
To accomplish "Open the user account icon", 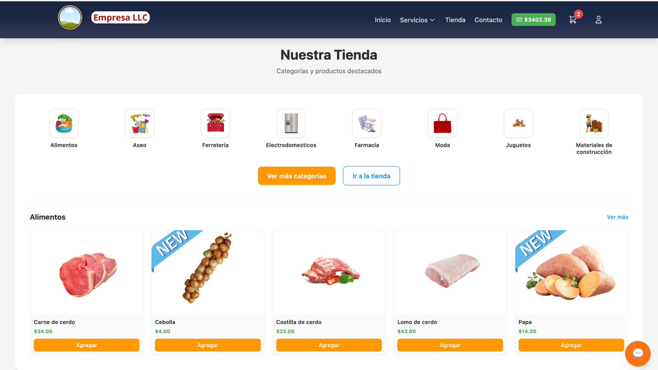I will click(x=598, y=20).
